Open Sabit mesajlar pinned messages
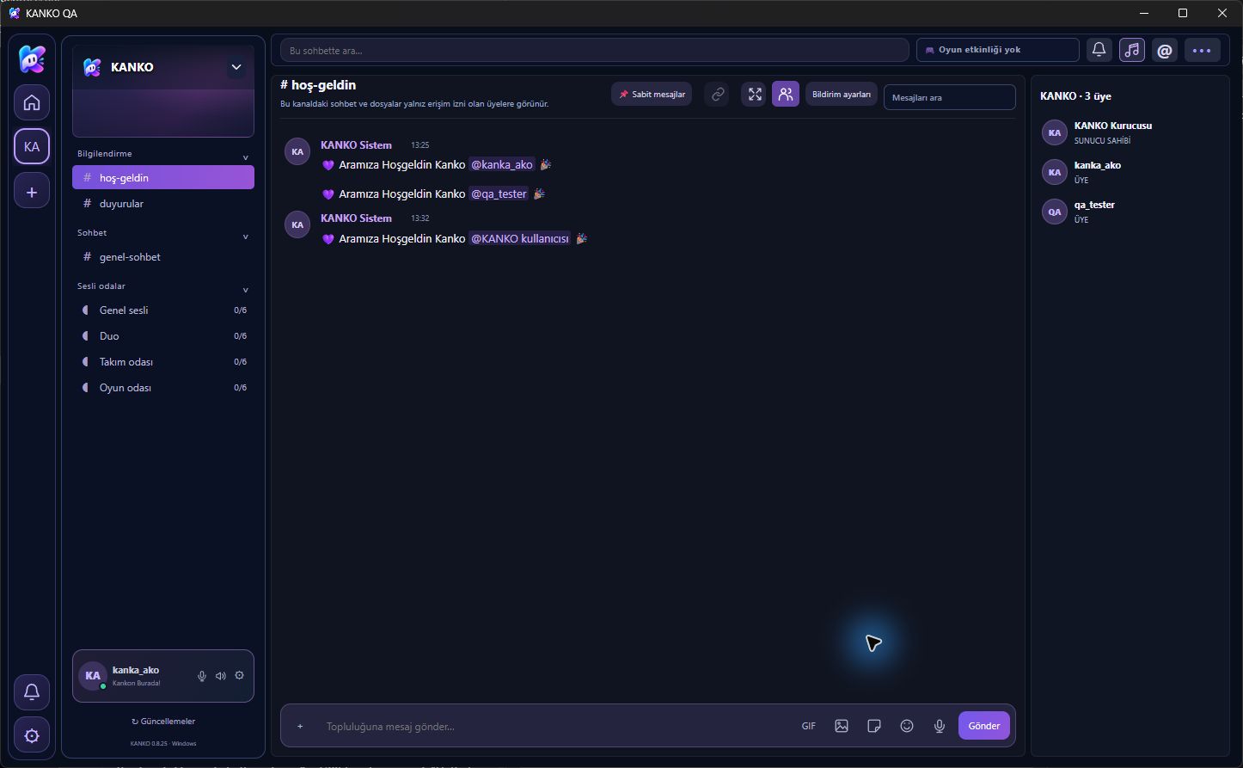 pos(652,94)
